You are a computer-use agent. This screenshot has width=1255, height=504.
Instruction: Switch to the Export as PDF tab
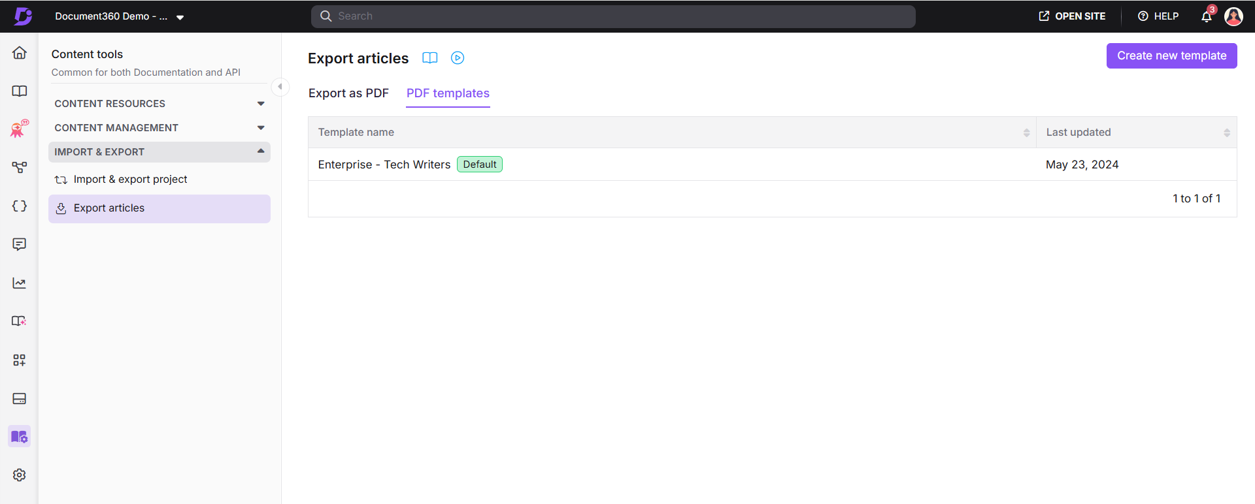(x=348, y=93)
